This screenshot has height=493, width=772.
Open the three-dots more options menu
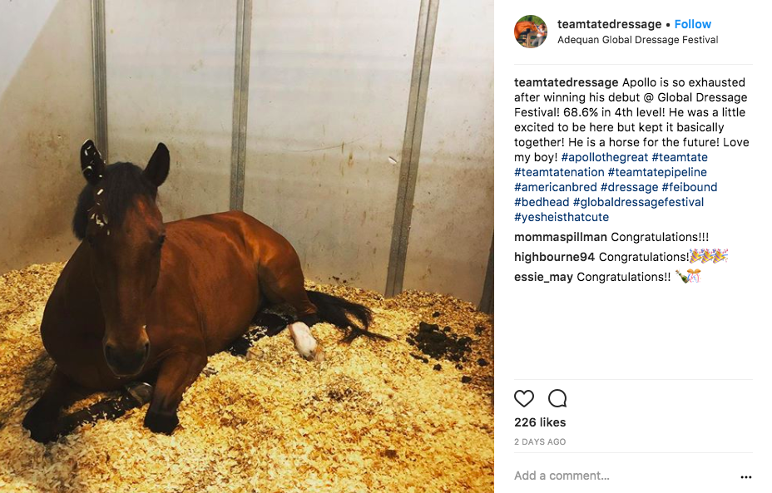tap(746, 476)
